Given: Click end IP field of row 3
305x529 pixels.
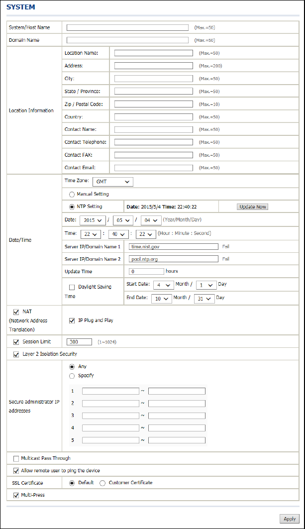Looking at the screenshot, I should tap(177, 416).
